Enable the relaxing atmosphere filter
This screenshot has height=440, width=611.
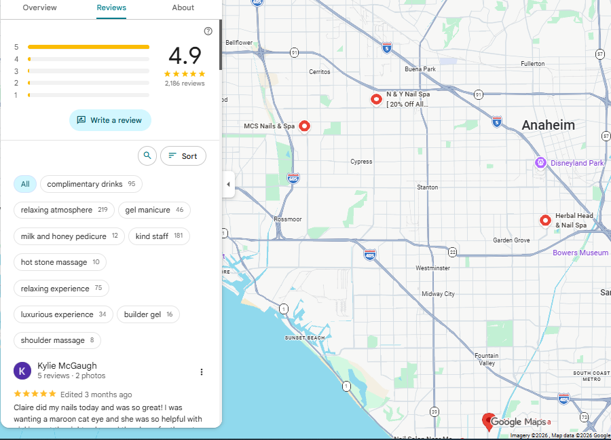(x=64, y=210)
